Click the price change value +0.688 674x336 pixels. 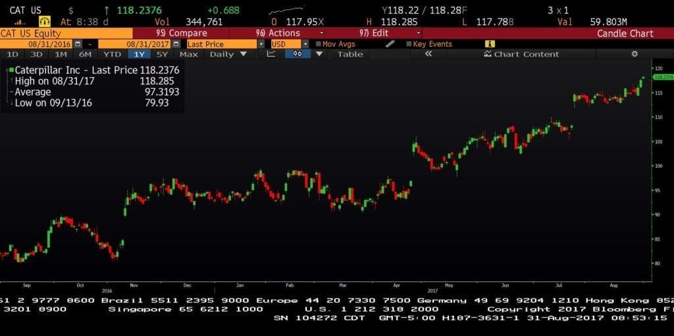tap(223, 11)
